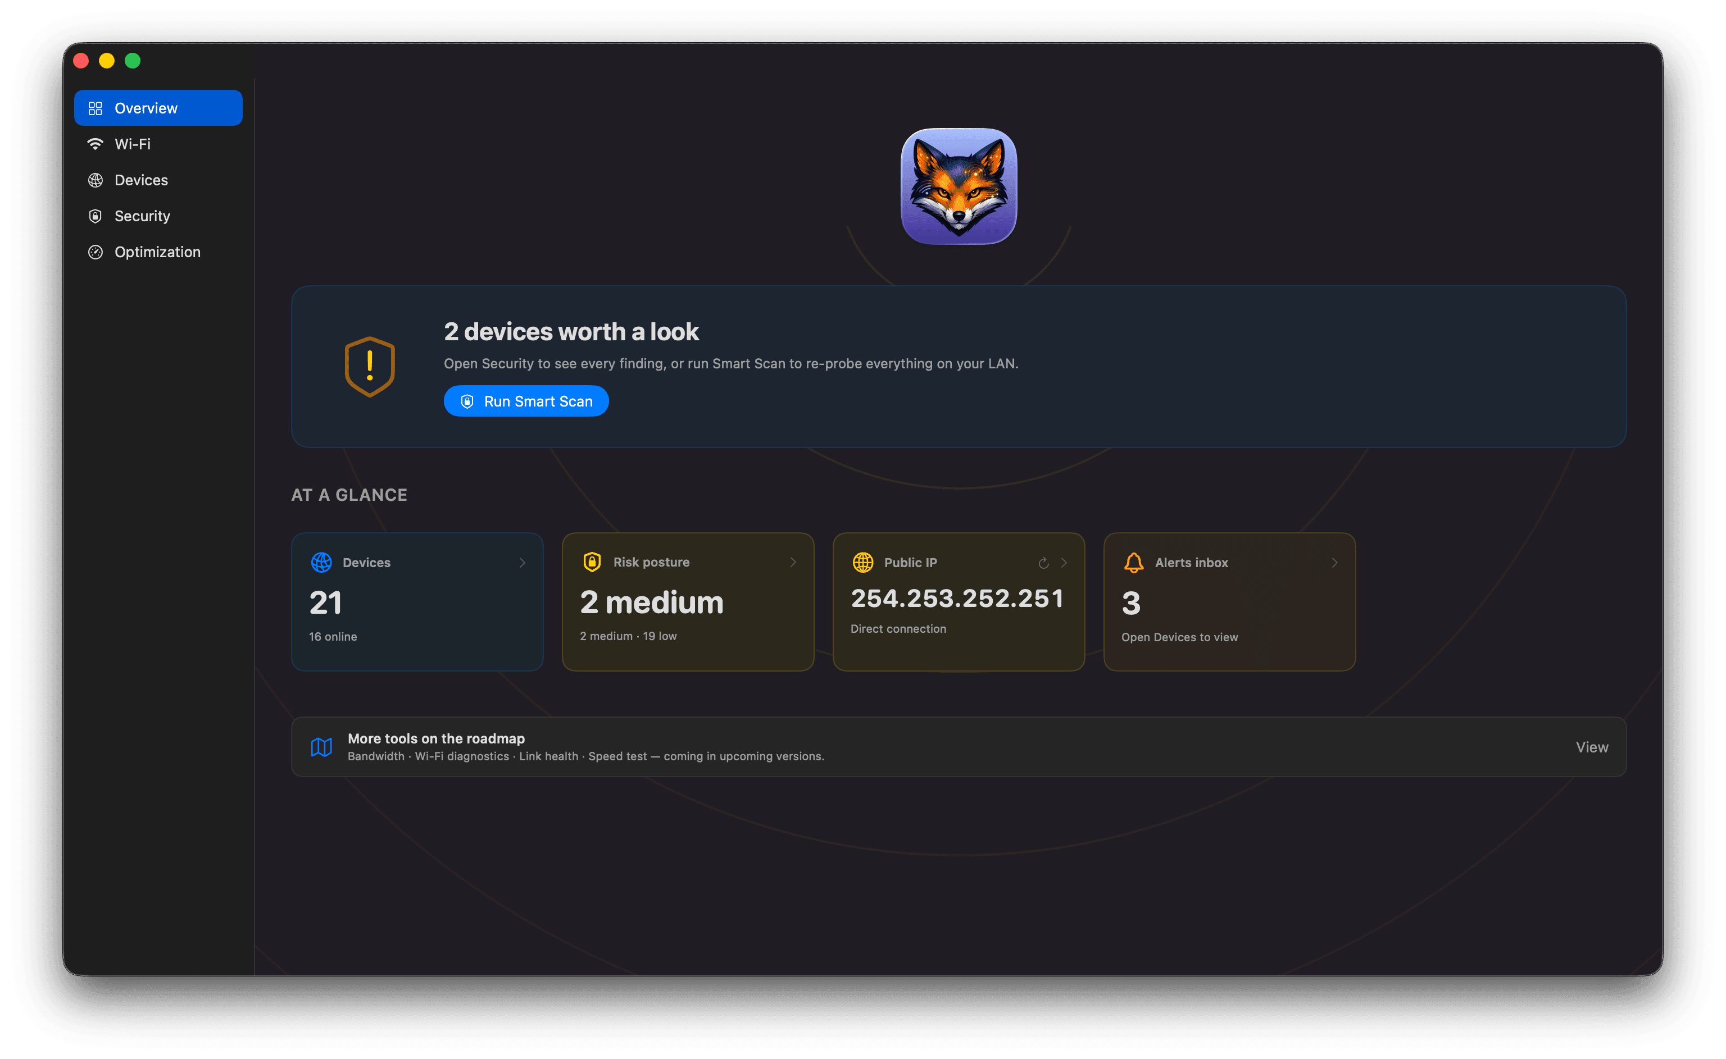Refresh the Public IP address

pyautogui.click(x=1043, y=563)
